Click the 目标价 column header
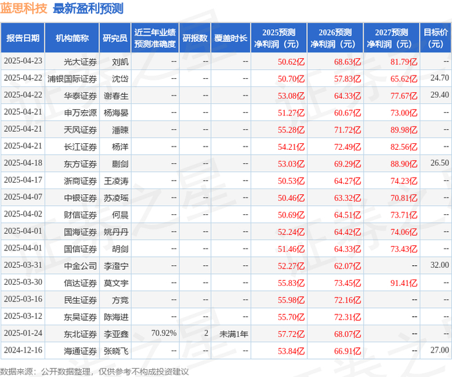This screenshot has height=377, width=452. click(x=436, y=38)
